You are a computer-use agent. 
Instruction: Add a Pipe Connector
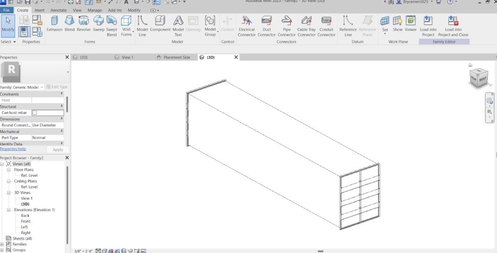(287, 26)
